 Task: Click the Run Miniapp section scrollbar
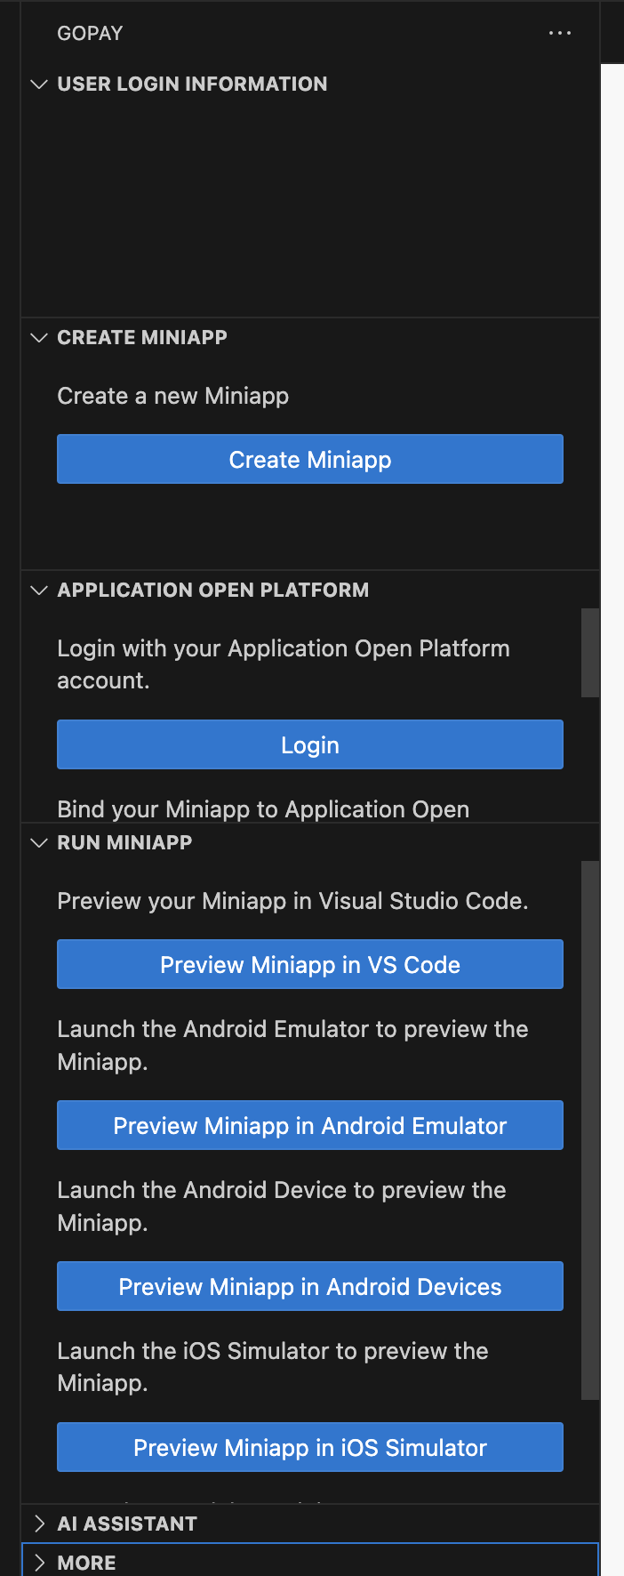click(x=590, y=1130)
